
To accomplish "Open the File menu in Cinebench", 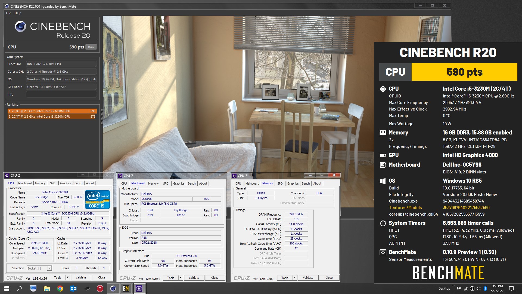I will (8, 13).
